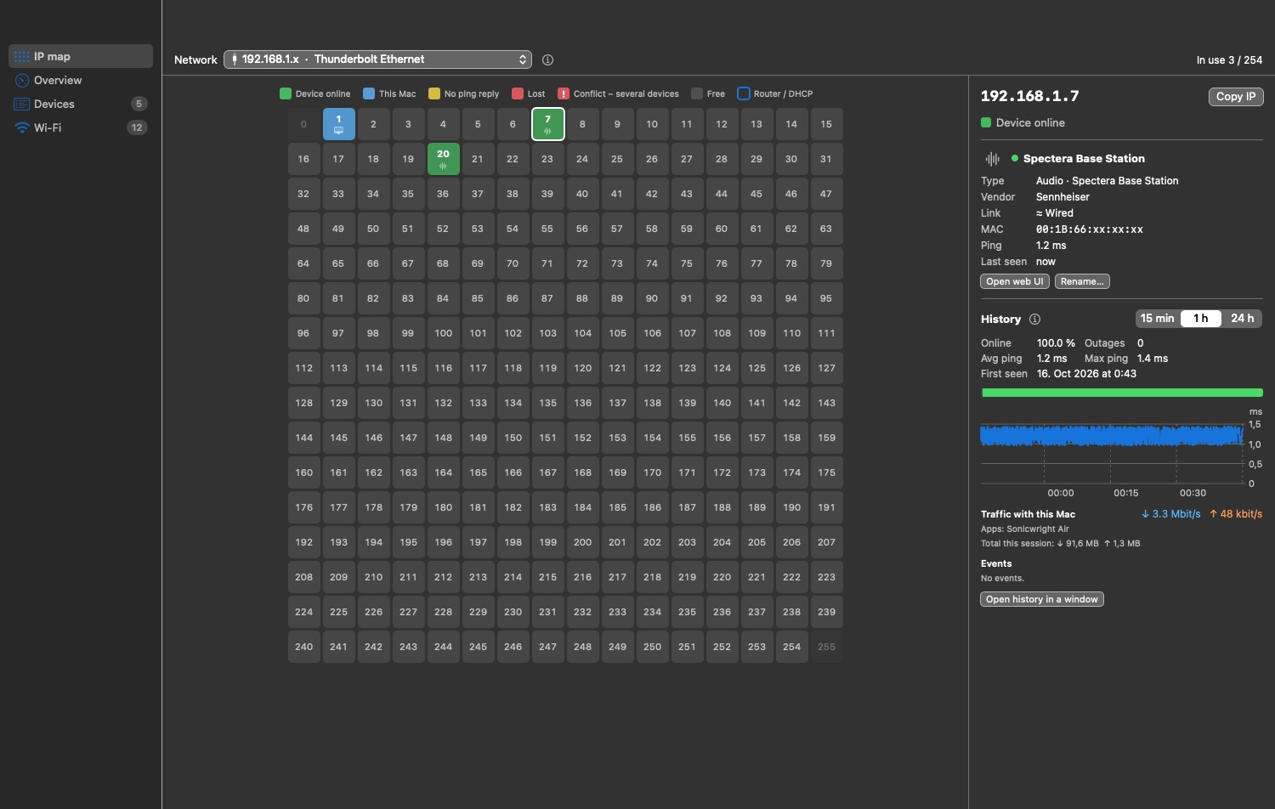Click Open history in a window

pyautogui.click(x=1042, y=599)
